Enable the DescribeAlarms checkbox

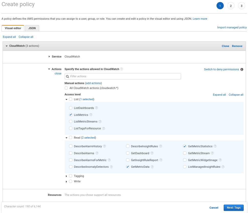pyautogui.click(x=71, y=153)
